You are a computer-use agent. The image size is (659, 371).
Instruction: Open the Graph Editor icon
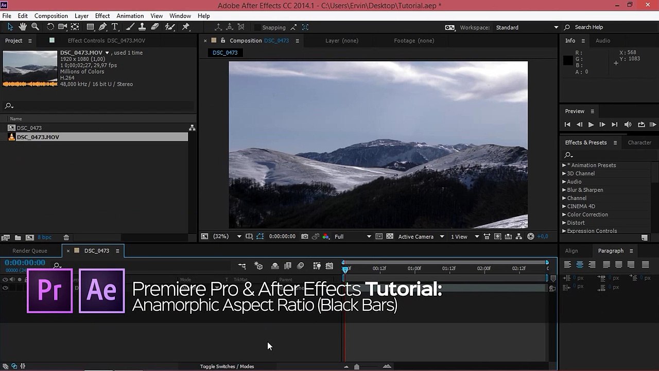click(x=329, y=266)
